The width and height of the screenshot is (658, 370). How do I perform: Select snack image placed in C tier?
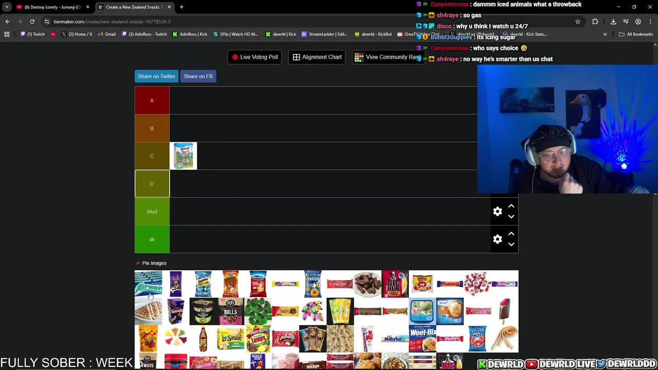coord(183,156)
